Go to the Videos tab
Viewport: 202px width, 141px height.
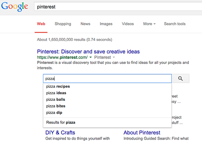click(128, 24)
